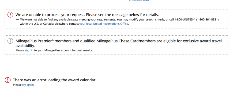
Task: Click the MileagePlus Premier members heading text
Action: 119,41
